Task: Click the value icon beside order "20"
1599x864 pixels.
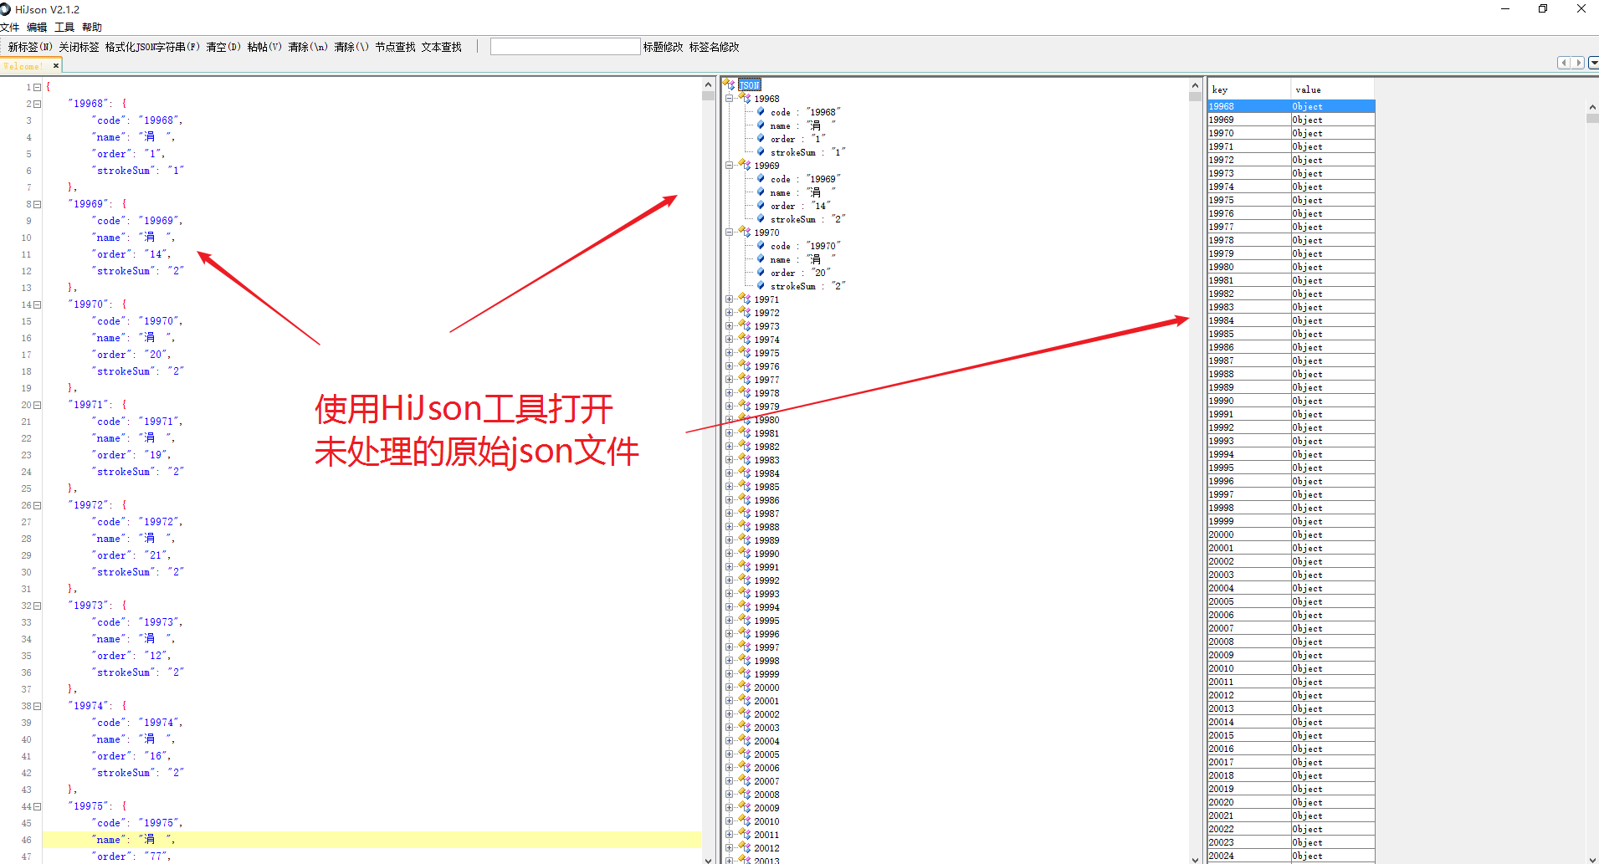Action: [761, 272]
